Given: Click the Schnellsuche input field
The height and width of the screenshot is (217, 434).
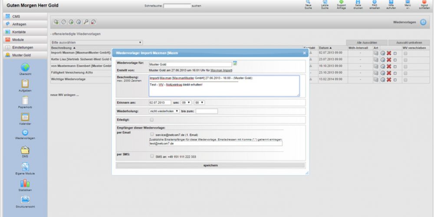Looking at the screenshot, I should (x=177, y=6).
